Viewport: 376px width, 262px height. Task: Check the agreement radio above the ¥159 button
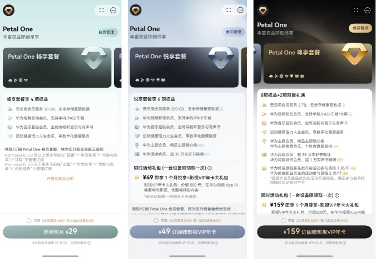click(x=283, y=220)
